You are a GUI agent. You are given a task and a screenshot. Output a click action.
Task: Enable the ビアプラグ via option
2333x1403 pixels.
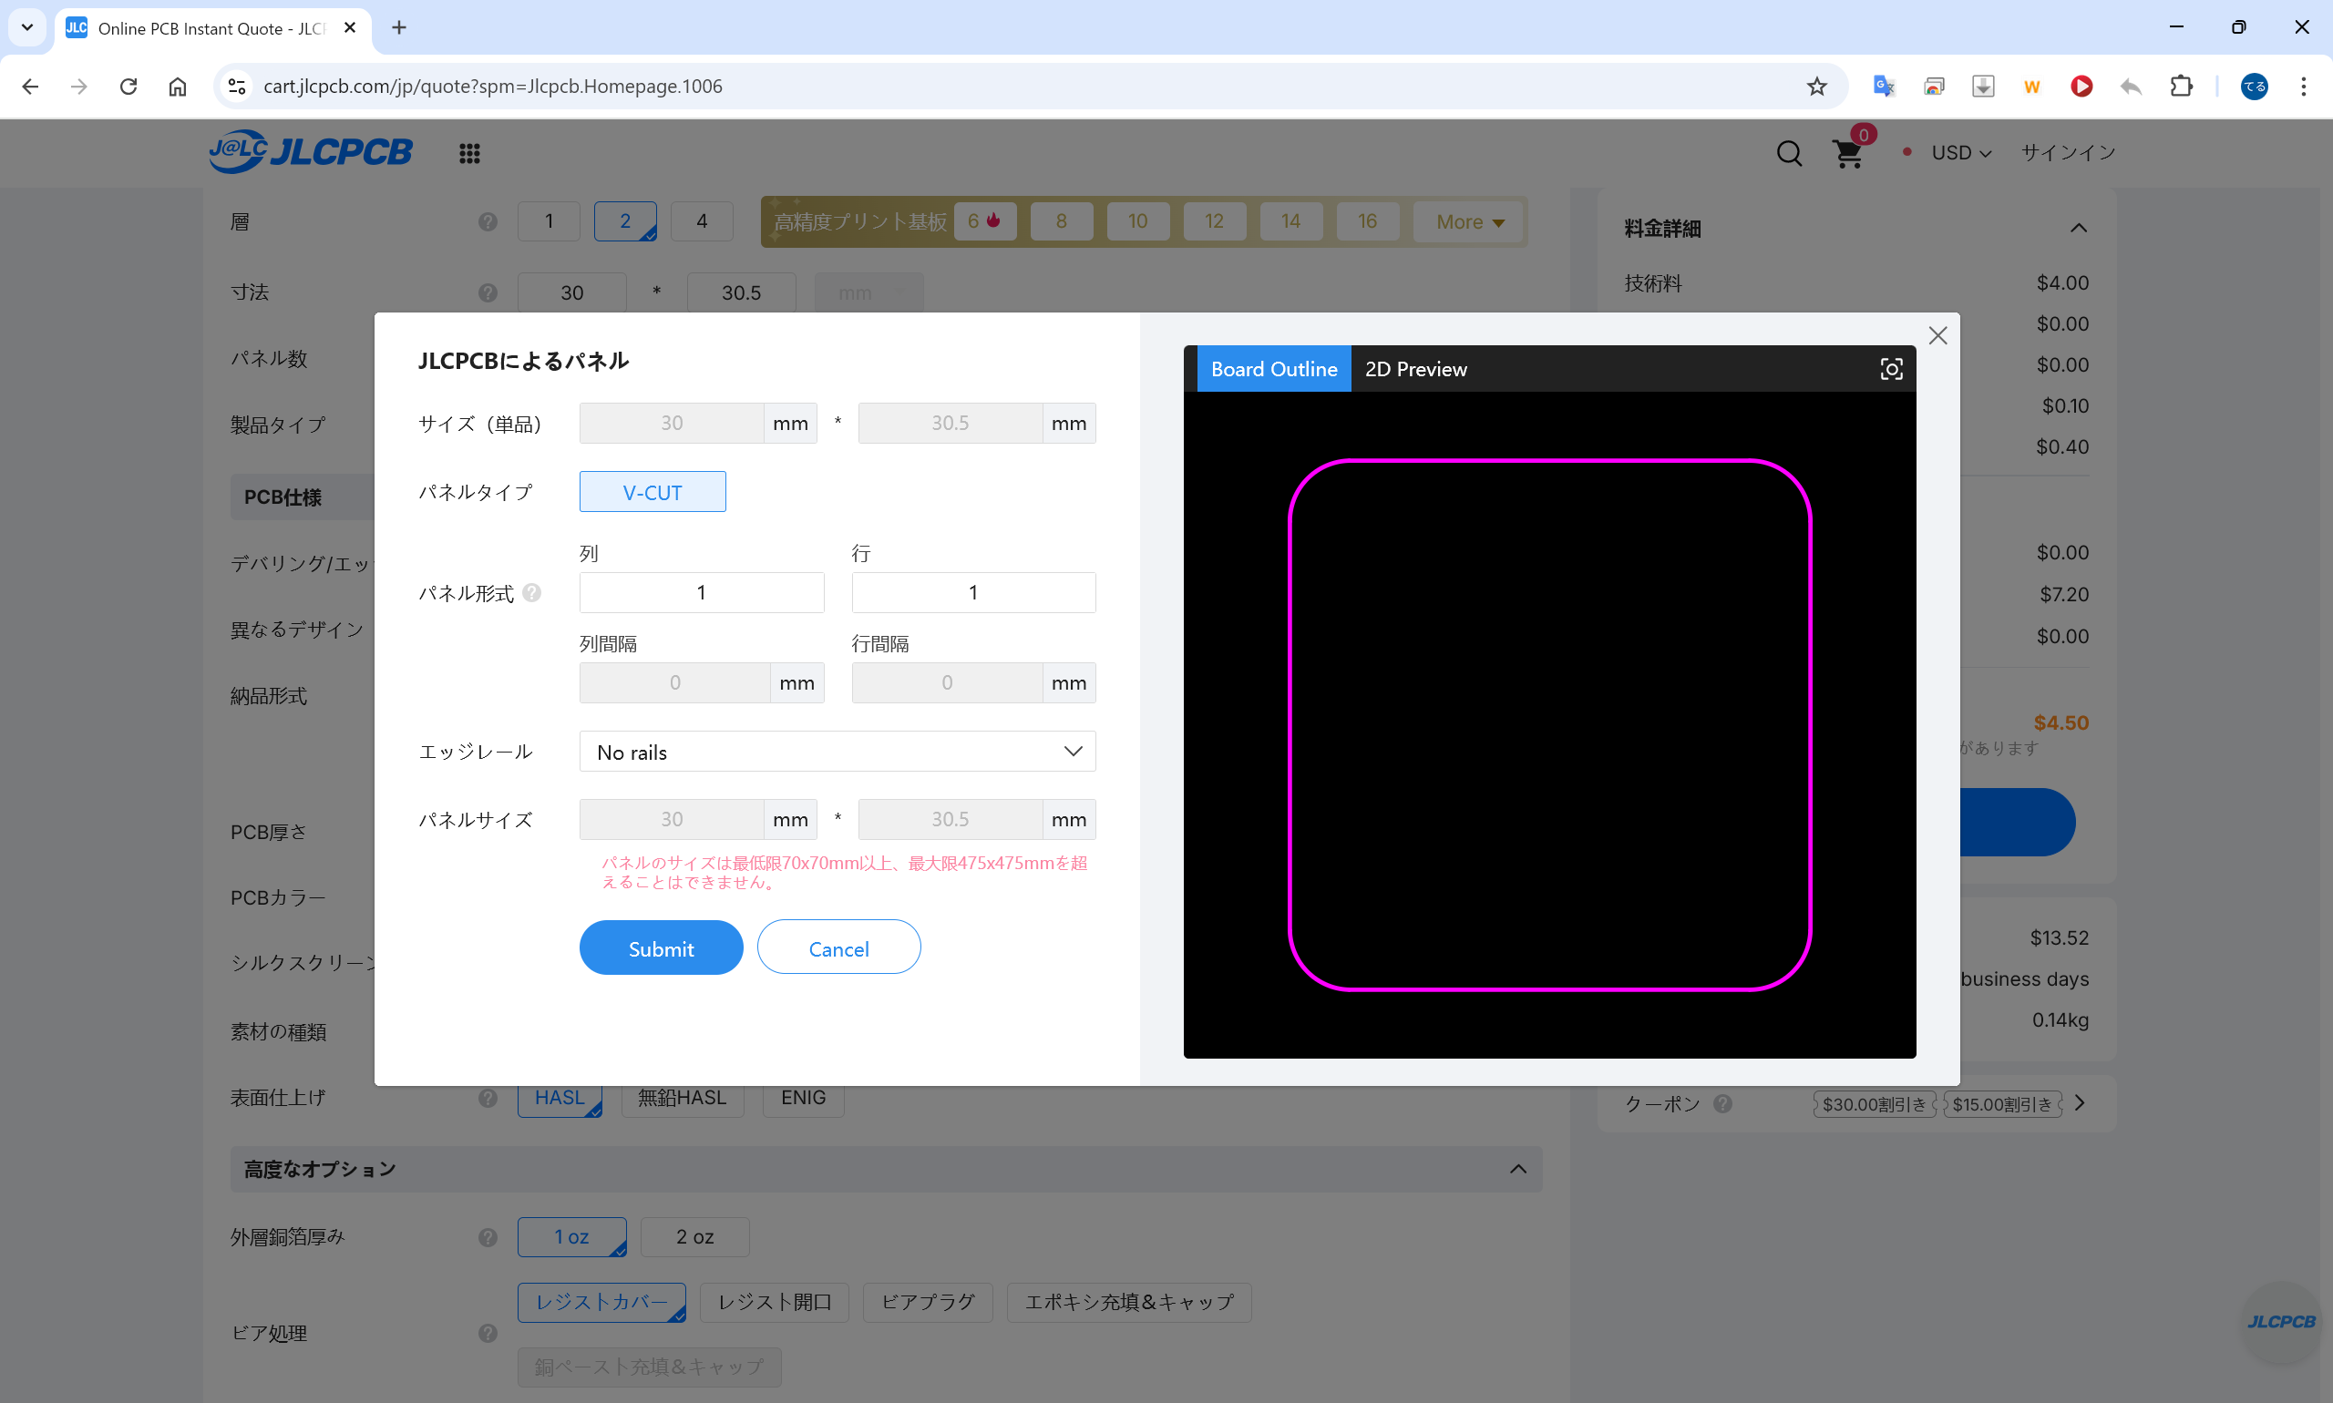coord(927,1302)
